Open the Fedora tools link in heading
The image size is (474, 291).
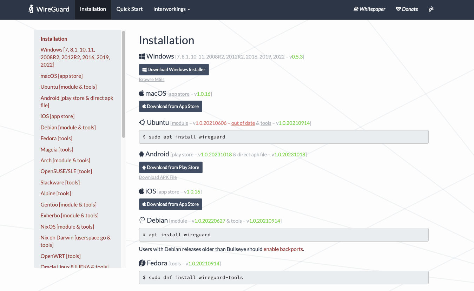(175, 264)
